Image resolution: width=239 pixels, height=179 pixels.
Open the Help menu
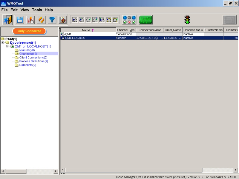coord(49,10)
